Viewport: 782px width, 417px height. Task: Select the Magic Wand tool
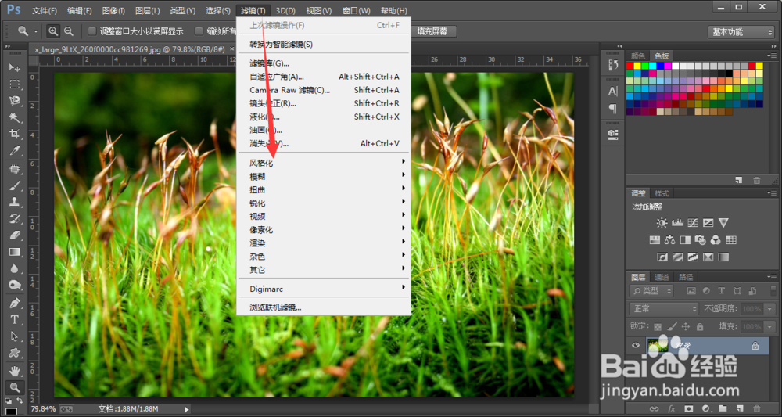14,117
